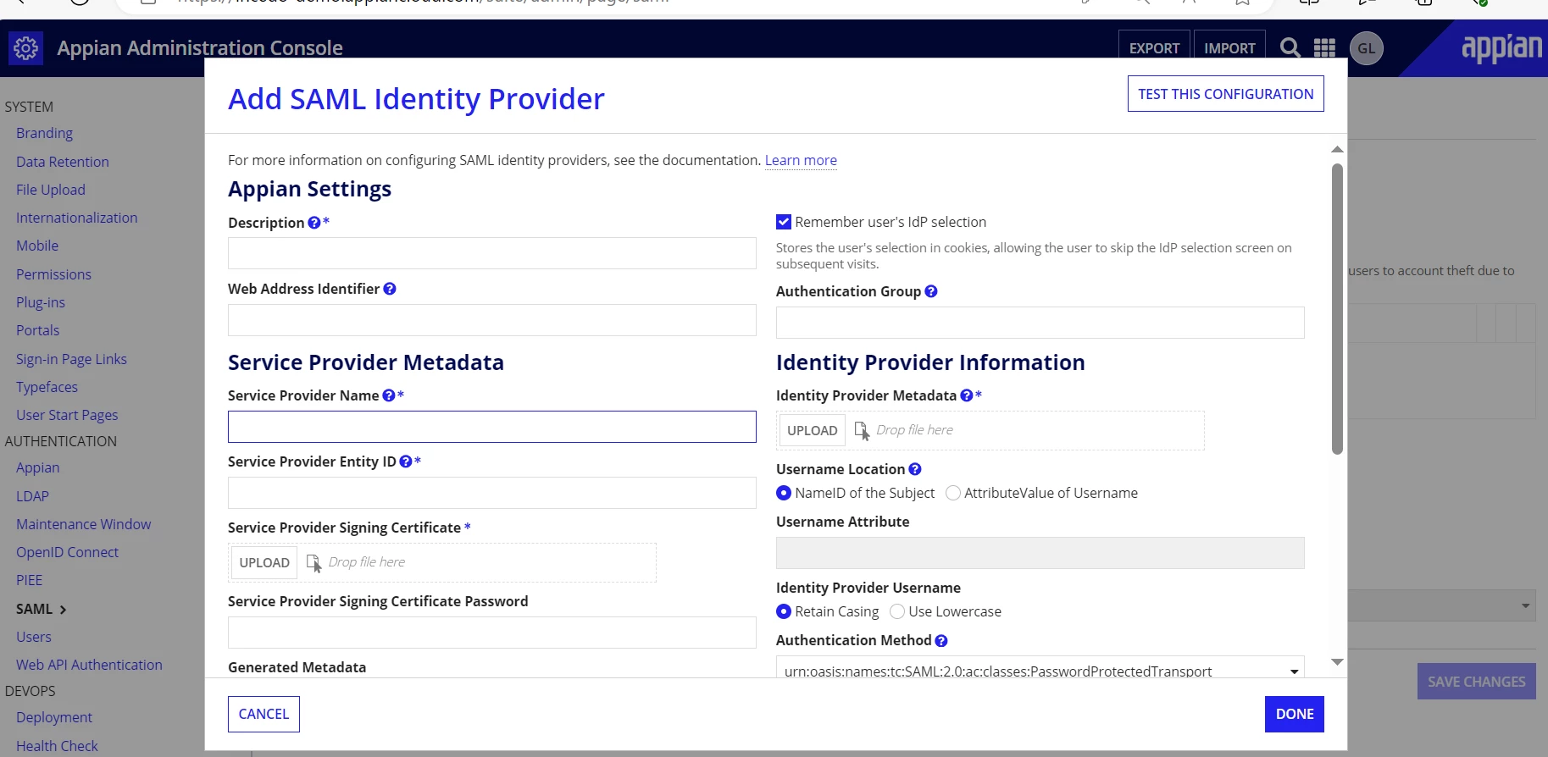Image resolution: width=1548 pixels, height=757 pixels.
Task: Open Users authentication page
Action: click(x=33, y=637)
